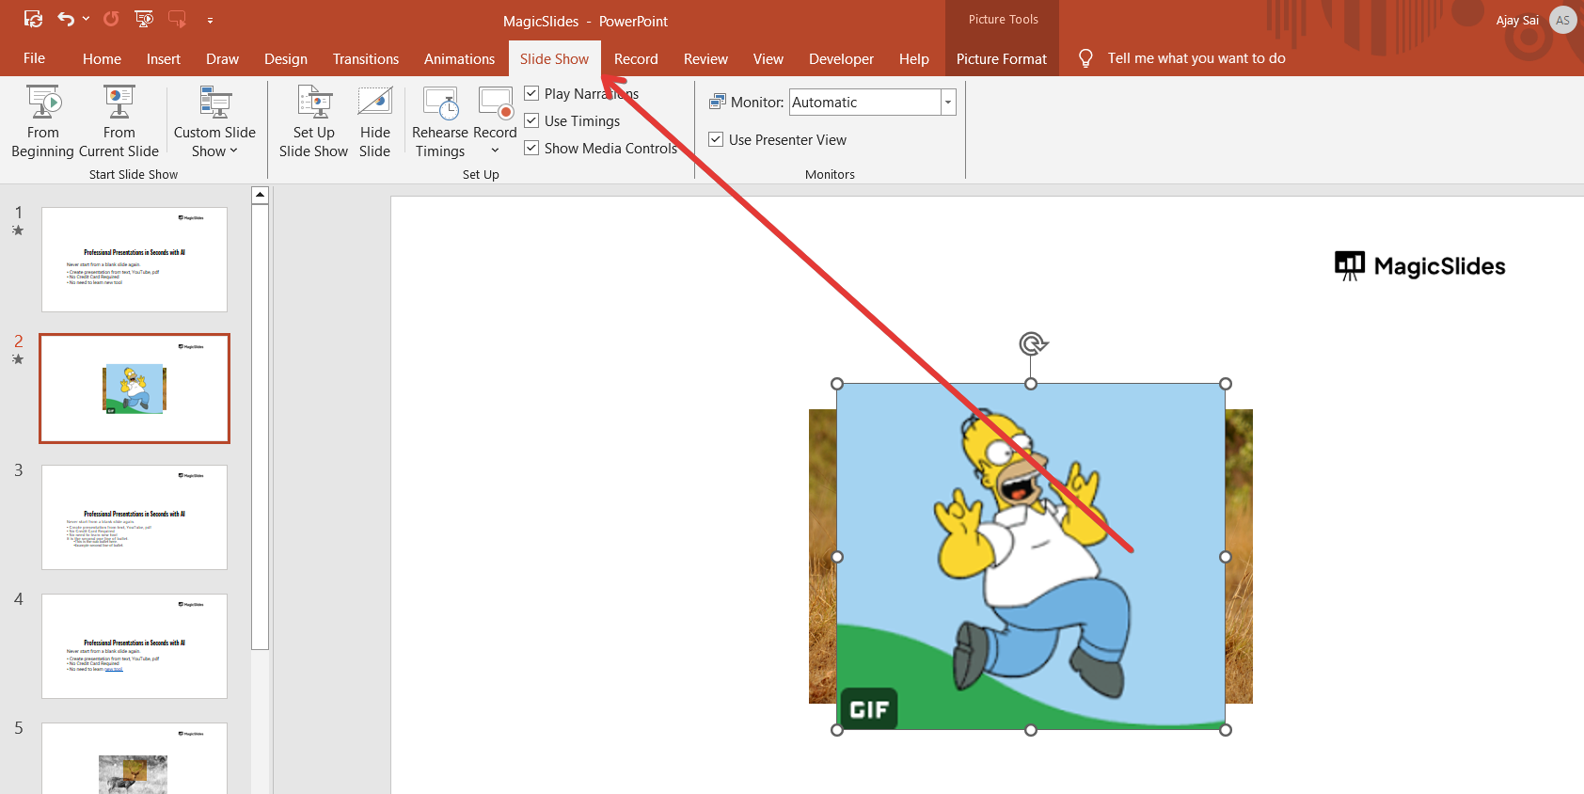
Task: Click the bottom-middle sizing handle of picture
Action: click(1031, 730)
